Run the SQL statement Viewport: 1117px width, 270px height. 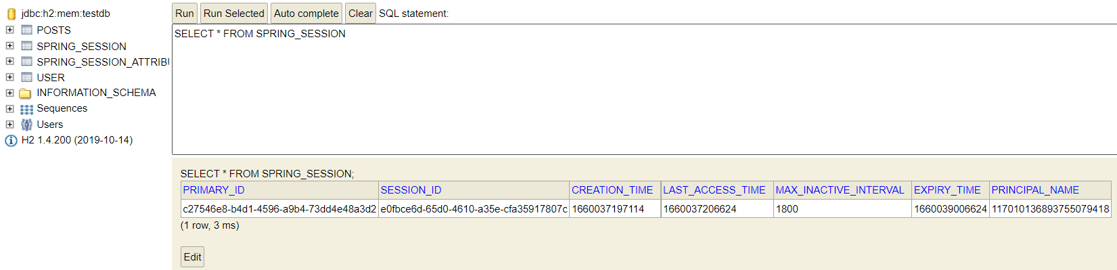click(x=185, y=13)
